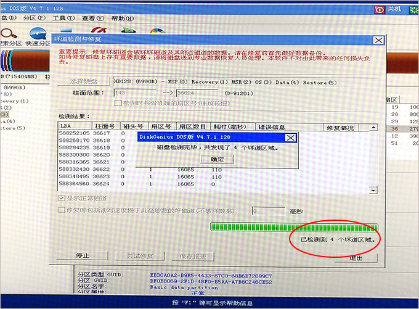
Task: Click the bad track detection progress bar
Action: click(294, 227)
